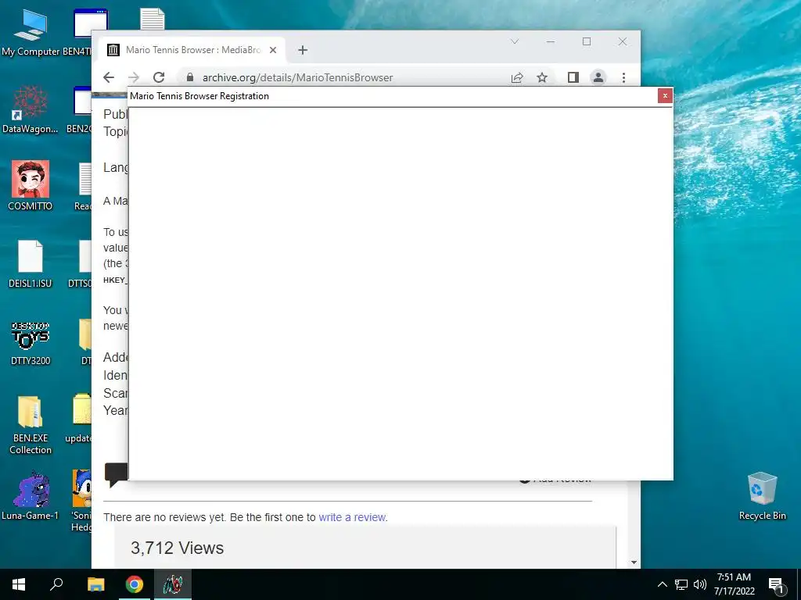Open the COSMITTO desktop icon
The width and height of the screenshot is (801, 600).
(x=31, y=185)
